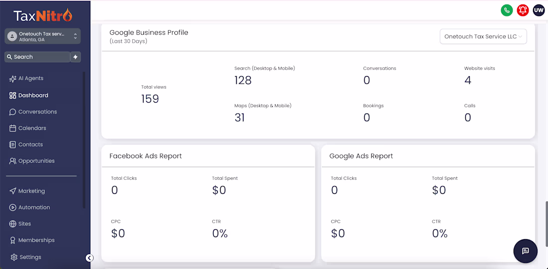Click the AI Agents sparkle icon
548x269 pixels.
pos(12,79)
